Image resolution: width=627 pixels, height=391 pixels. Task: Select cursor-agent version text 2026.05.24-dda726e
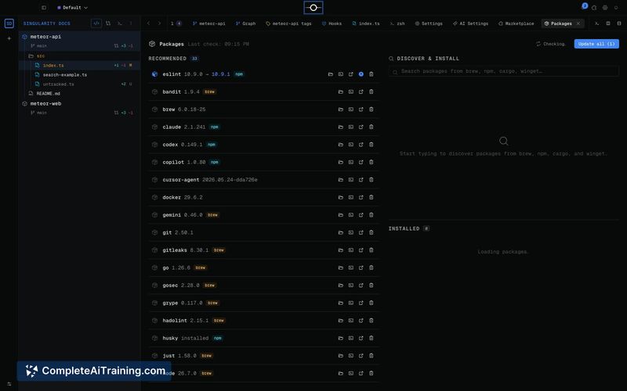pyautogui.click(x=230, y=180)
